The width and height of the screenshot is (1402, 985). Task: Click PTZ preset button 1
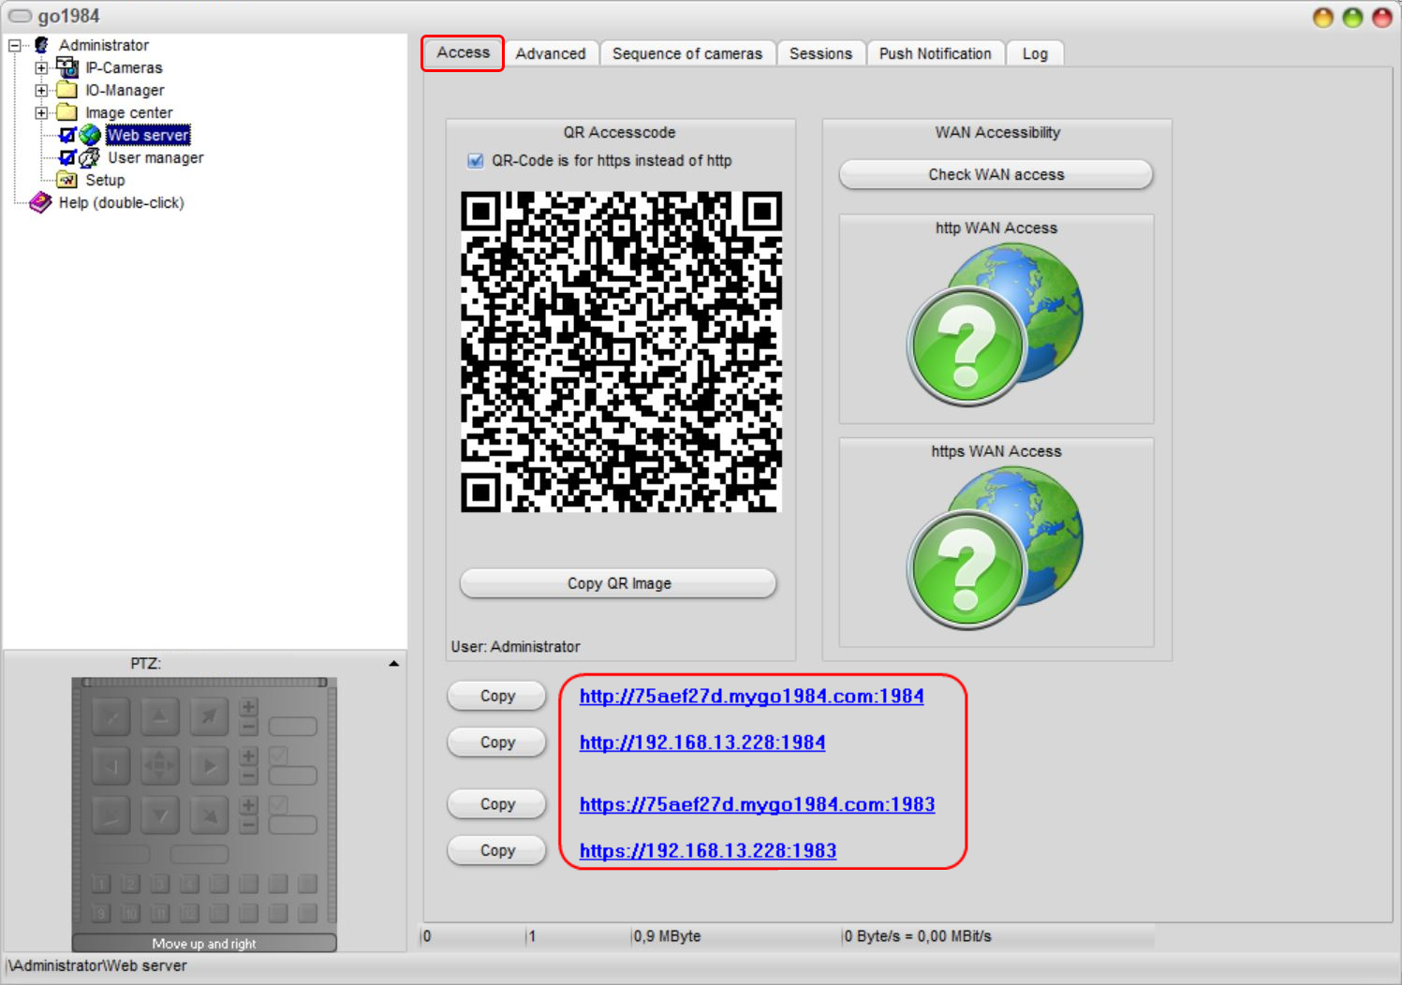tap(101, 884)
